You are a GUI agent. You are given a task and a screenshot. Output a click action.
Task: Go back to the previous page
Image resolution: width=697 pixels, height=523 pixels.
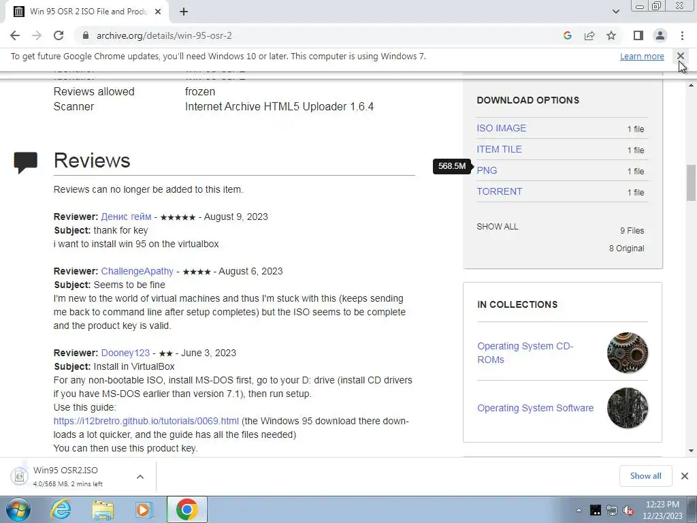(15, 35)
